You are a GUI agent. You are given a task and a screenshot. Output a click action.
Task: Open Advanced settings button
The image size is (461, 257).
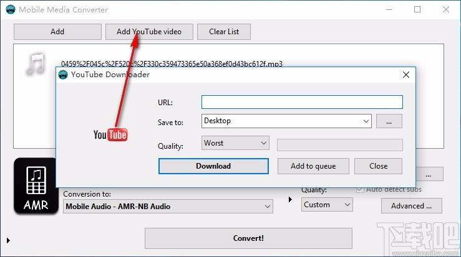click(411, 206)
